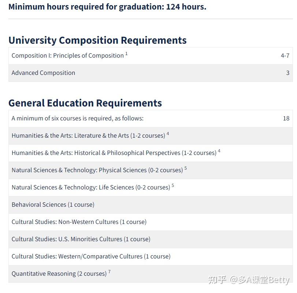The height and width of the screenshot is (293, 297).
Task: Click footnote 5 after Physical Sciences
Action: click(186, 168)
